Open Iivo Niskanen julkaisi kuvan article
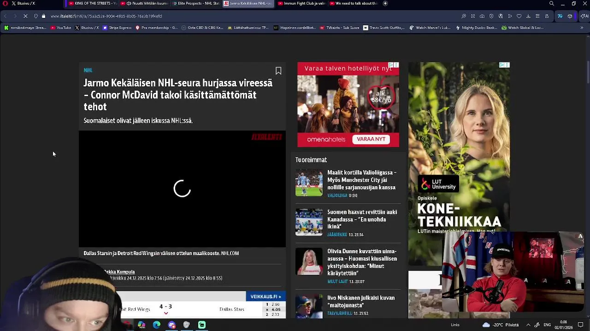The height and width of the screenshot is (331, 590). click(361, 302)
